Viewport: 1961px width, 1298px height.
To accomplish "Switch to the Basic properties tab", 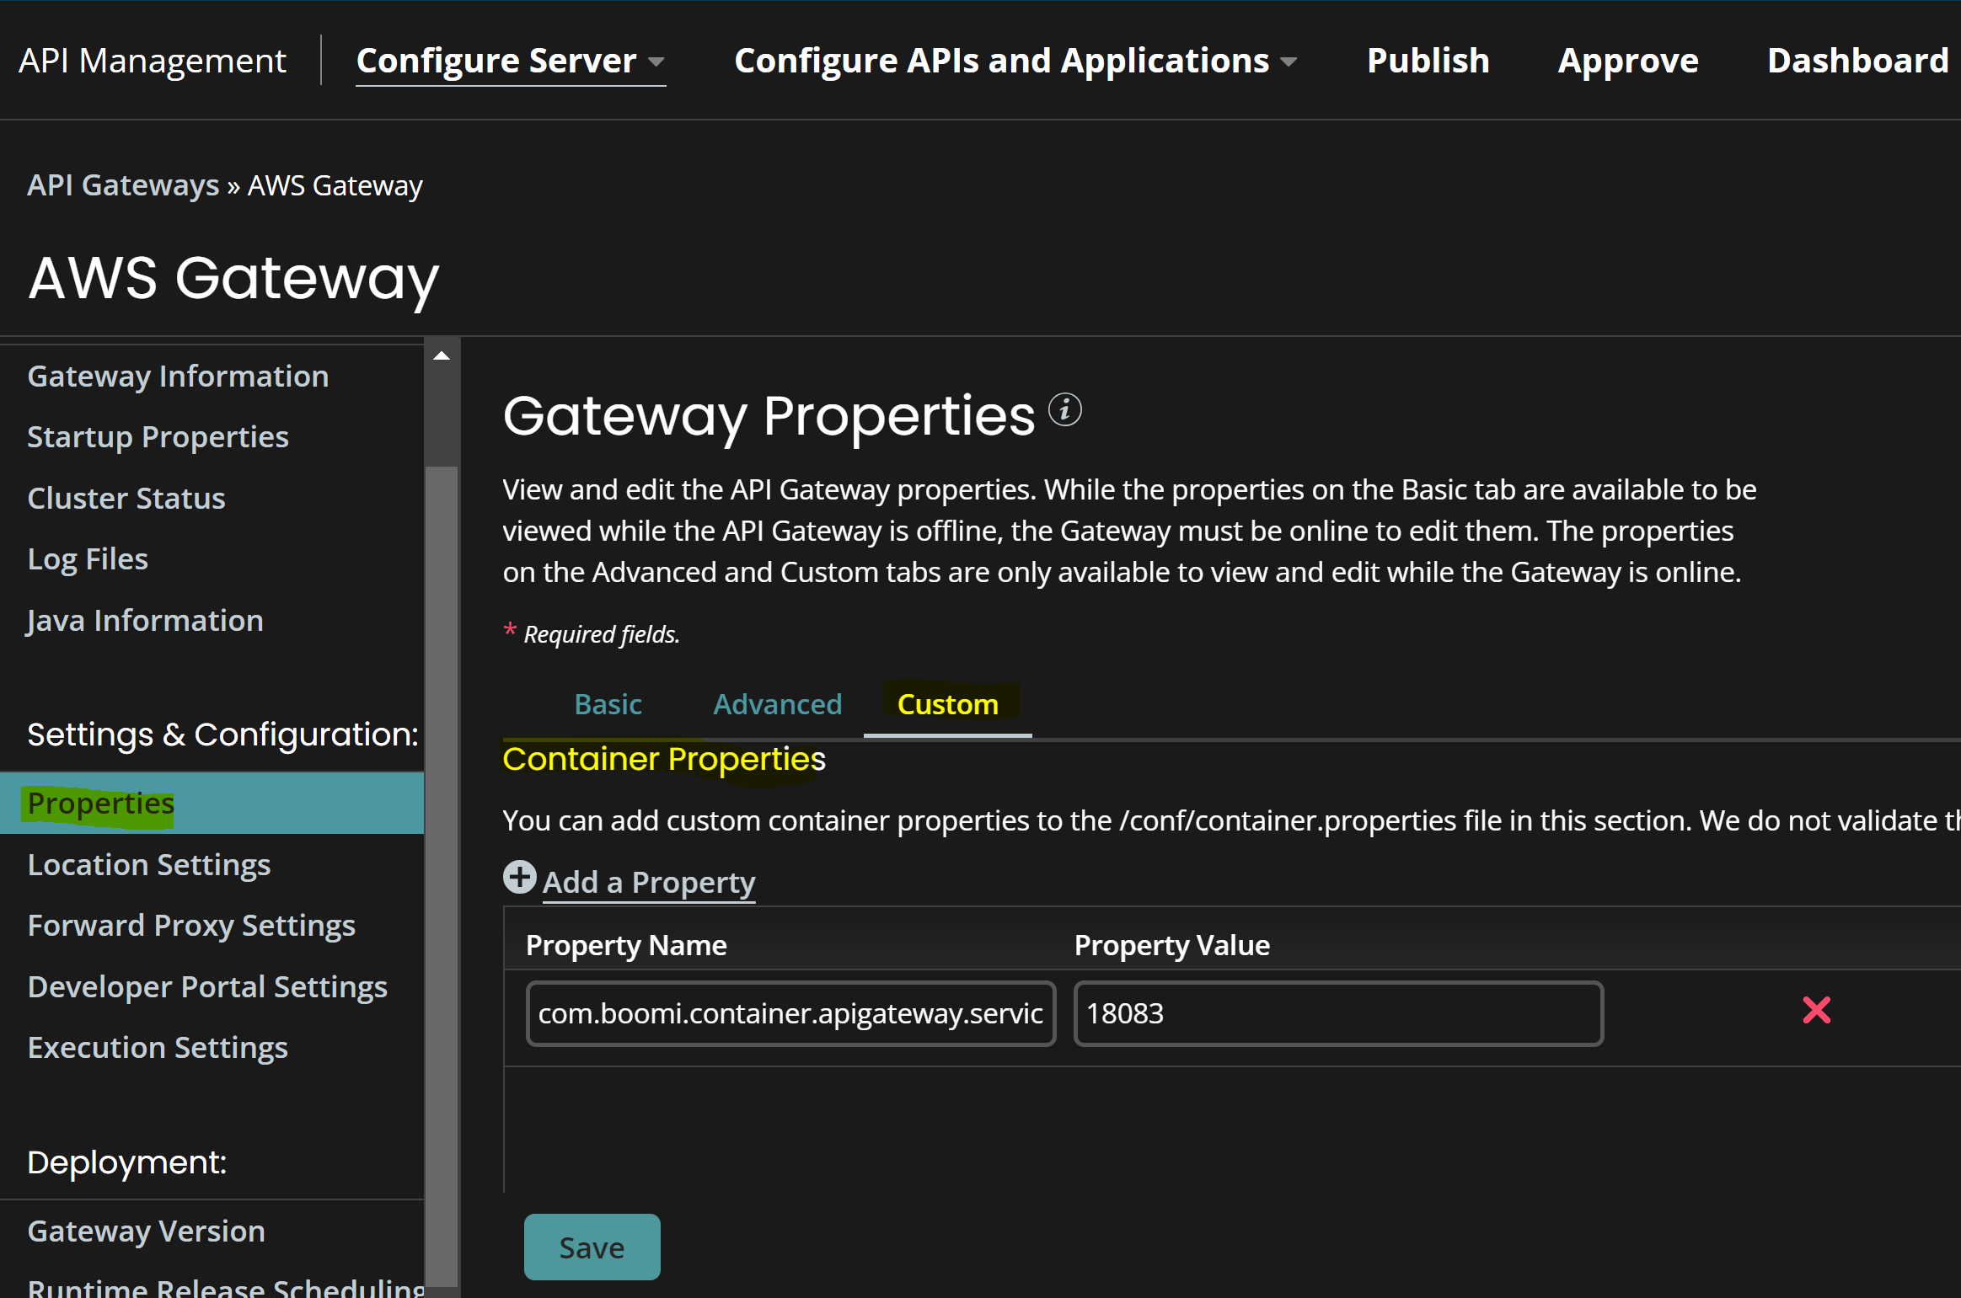I will tap(608, 704).
